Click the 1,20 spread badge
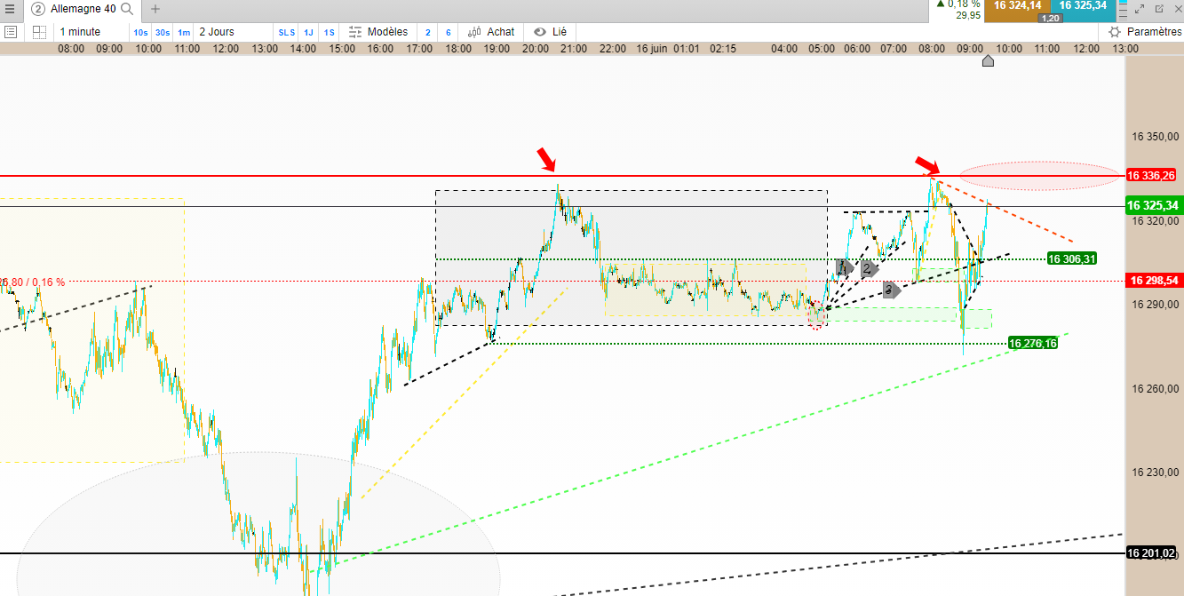Screen dimensions: 1184x596 tap(1050, 18)
